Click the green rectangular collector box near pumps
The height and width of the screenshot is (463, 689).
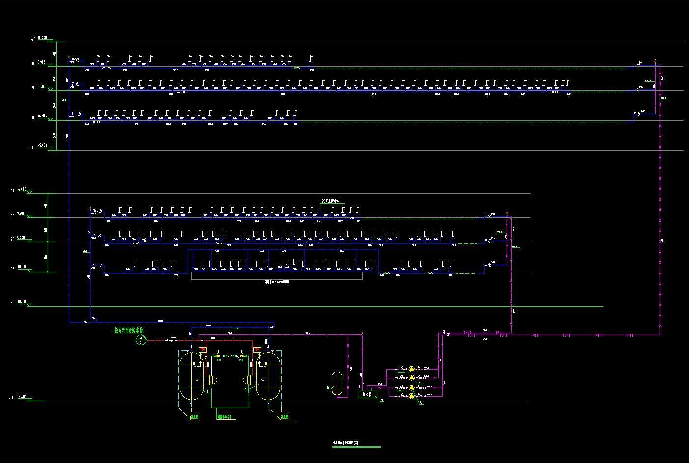click(367, 394)
